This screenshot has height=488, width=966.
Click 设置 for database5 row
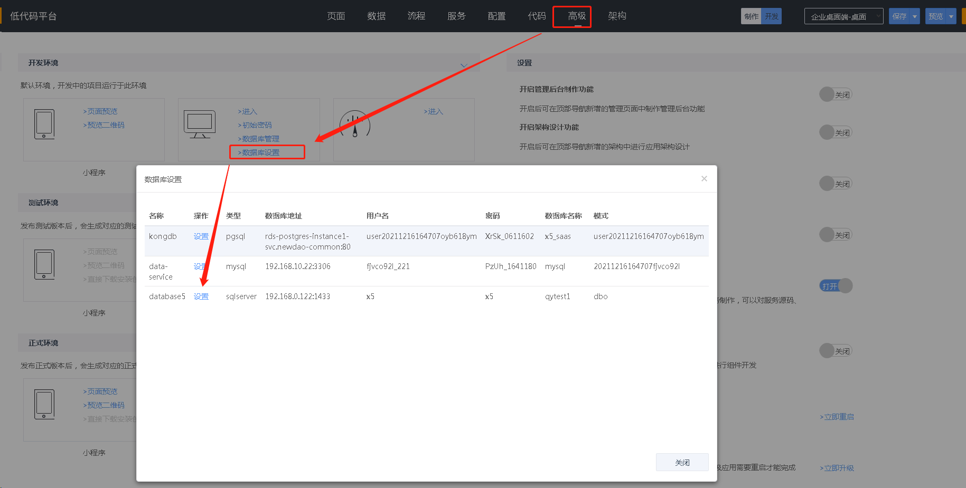point(201,296)
